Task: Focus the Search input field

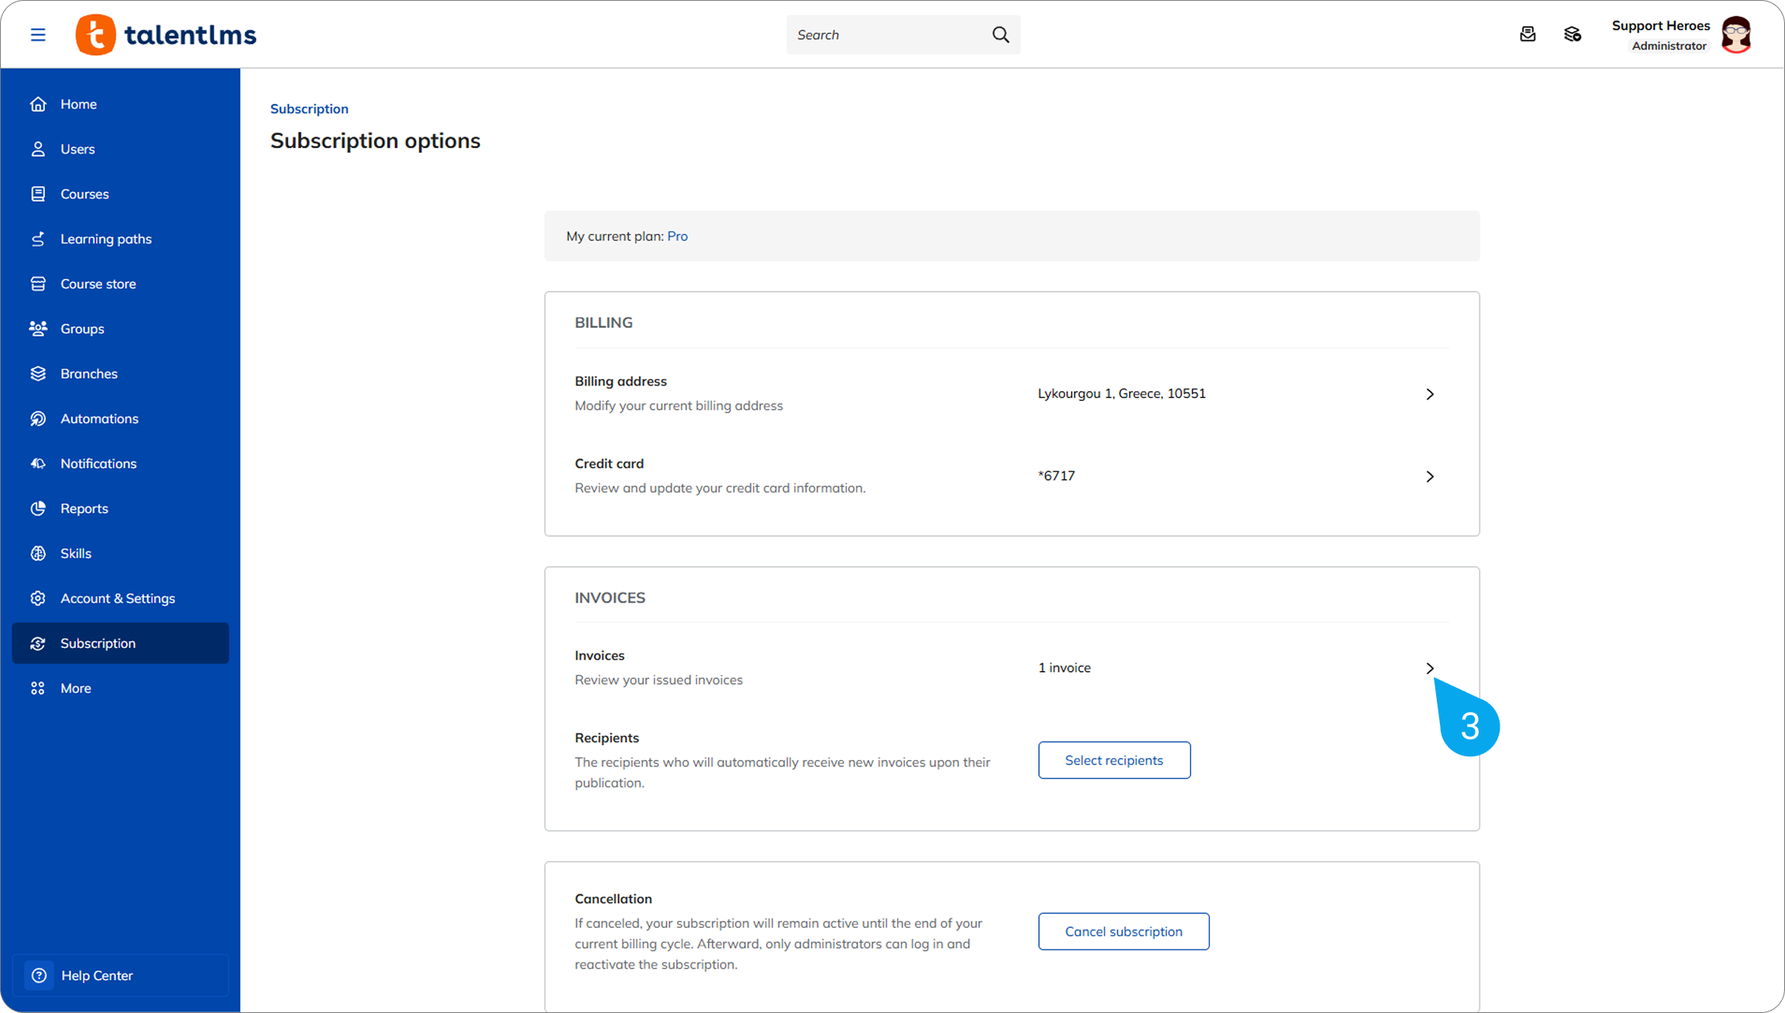Action: 888,35
